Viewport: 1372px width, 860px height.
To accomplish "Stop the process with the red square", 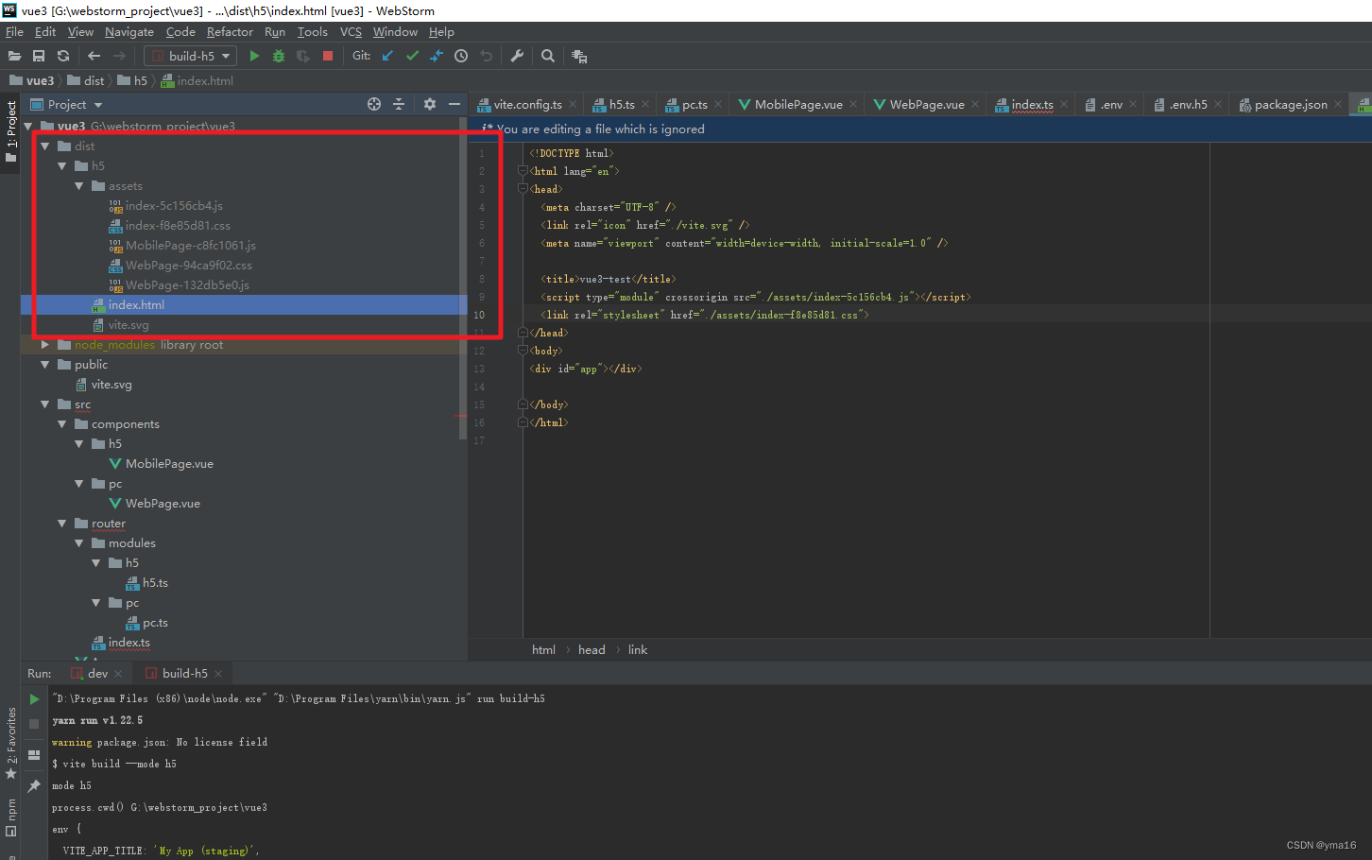I will pyautogui.click(x=328, y=56).
